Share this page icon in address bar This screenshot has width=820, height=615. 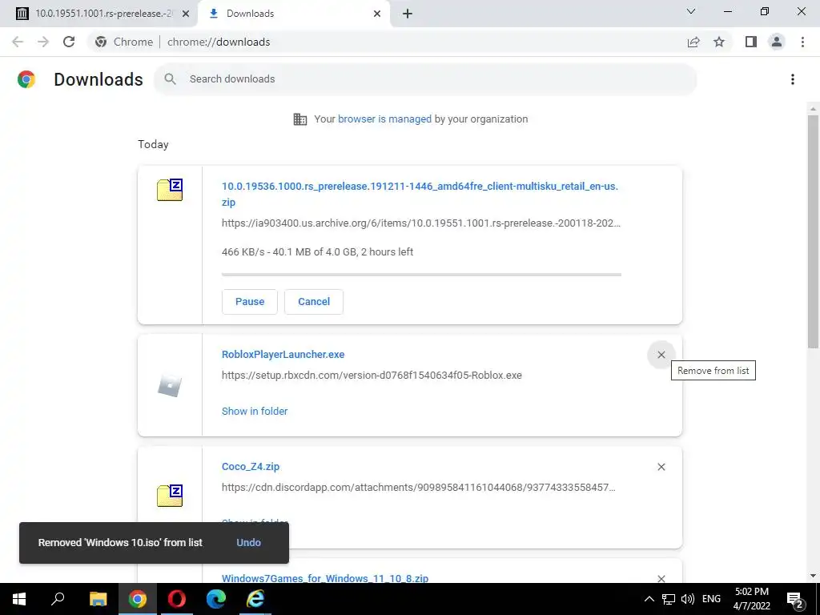(x=693, y=42)
